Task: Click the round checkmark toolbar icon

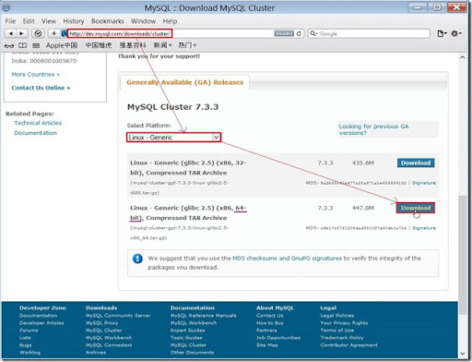Action: point(38,33)
